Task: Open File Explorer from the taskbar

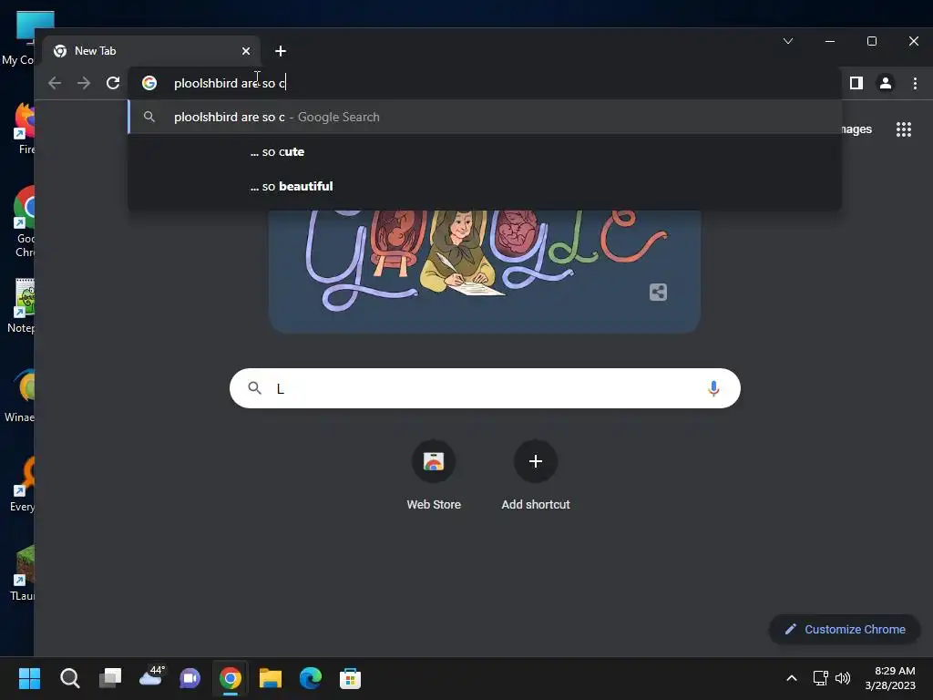Action: (270, 678)
